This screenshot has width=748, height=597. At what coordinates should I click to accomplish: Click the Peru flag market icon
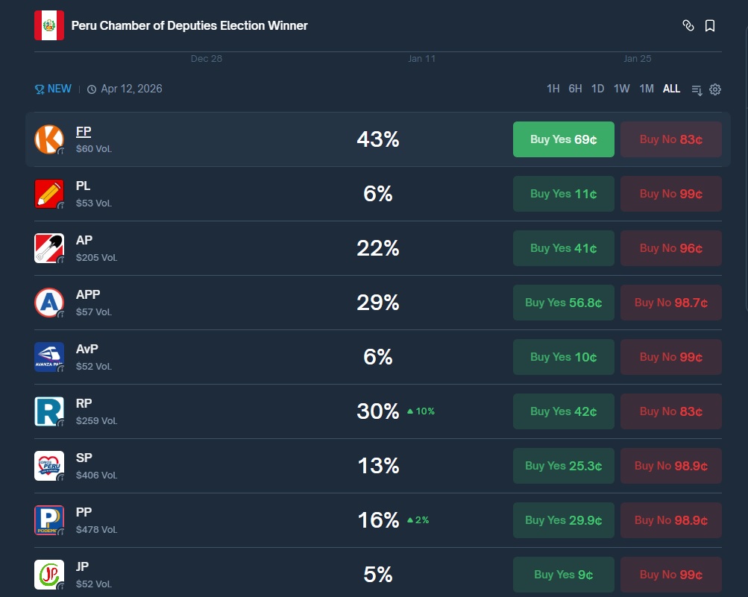click(49, 25)
